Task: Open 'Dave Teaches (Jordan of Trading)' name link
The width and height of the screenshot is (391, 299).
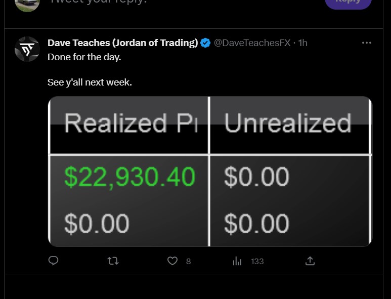Action: (x=122, y=43)
